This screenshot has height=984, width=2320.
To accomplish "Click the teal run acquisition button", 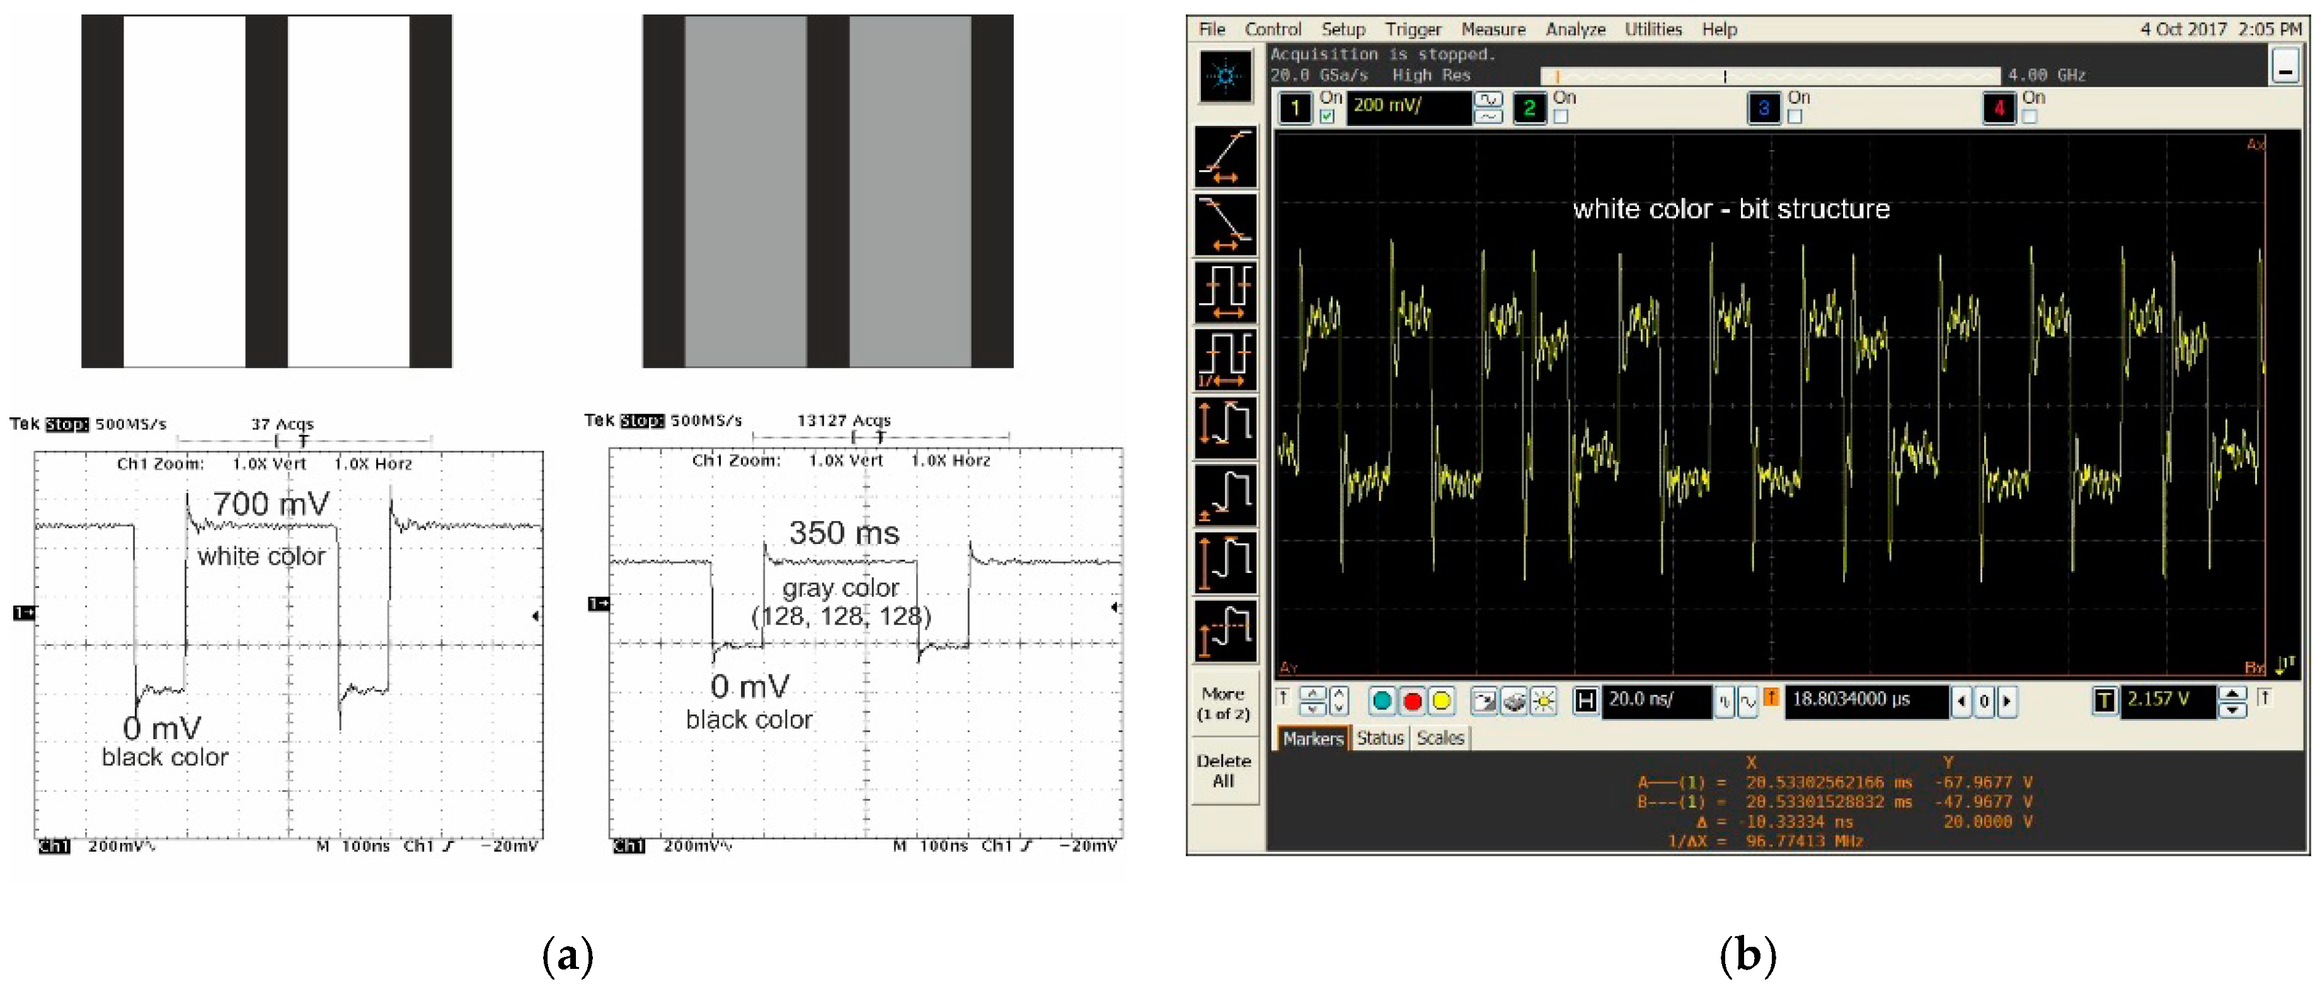I will point(1382,701).
